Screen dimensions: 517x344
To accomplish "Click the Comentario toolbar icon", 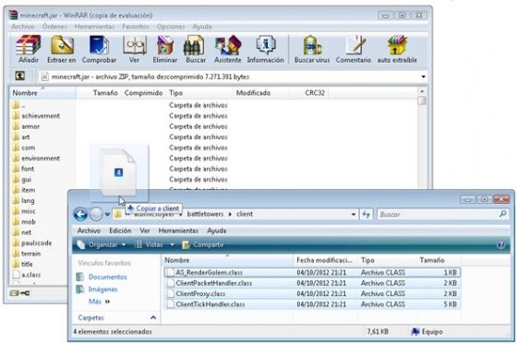I will click(x=354, y=50).
